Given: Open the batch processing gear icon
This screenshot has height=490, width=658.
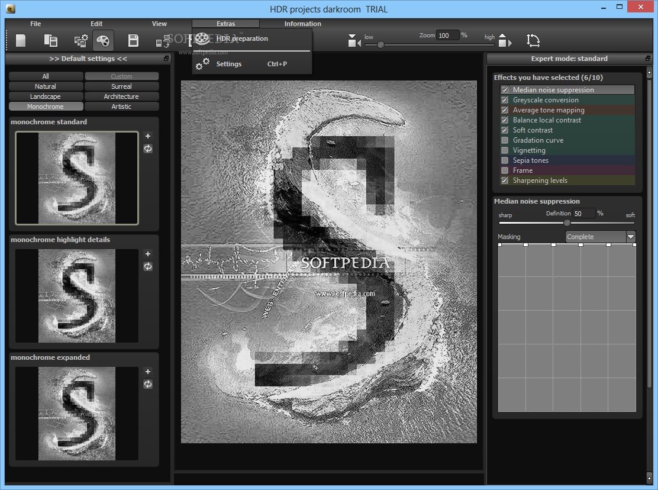Looking at the screenshot, I should [x=81, y=41].
